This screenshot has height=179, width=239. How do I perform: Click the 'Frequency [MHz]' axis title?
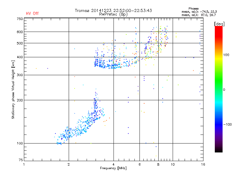pos(113,168)
